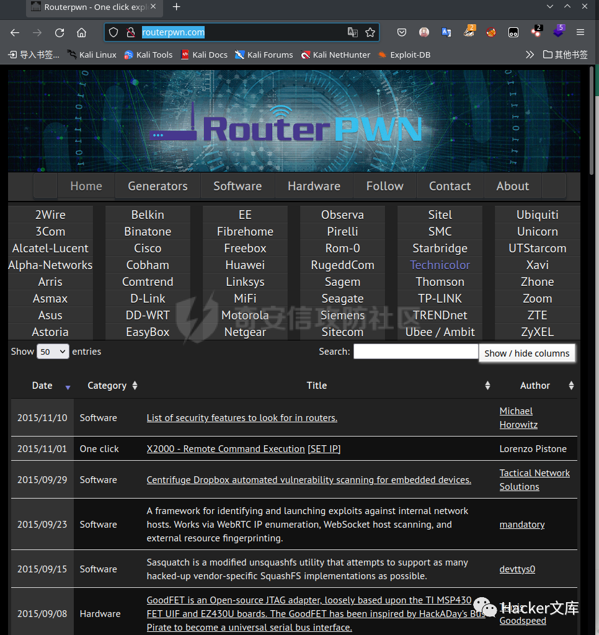
Task: Click the page's vertical scrollbar
Action: pos(592,121)
